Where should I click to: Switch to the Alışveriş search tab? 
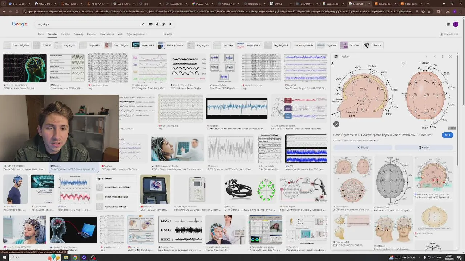78,34
